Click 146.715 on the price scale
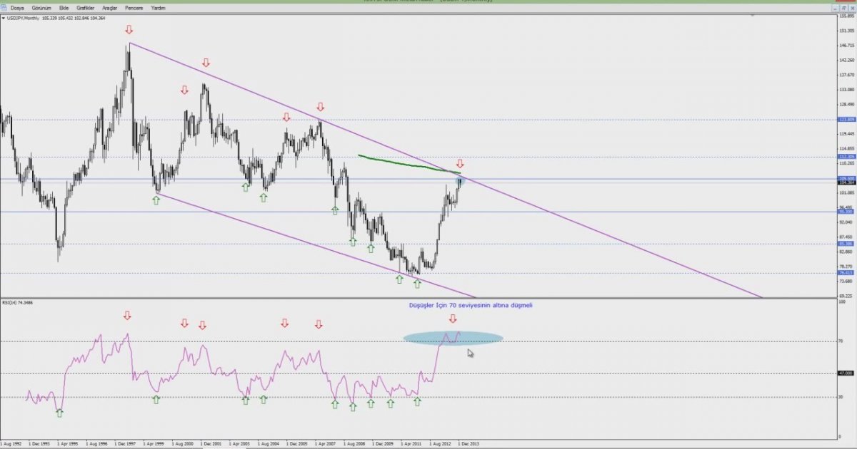 846,46
